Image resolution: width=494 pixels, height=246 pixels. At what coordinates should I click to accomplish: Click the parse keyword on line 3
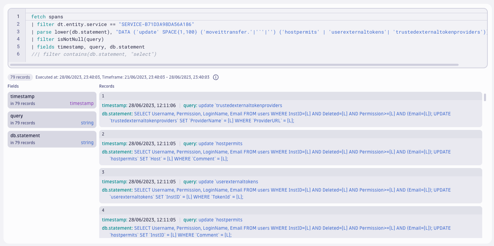coord(42,32)
